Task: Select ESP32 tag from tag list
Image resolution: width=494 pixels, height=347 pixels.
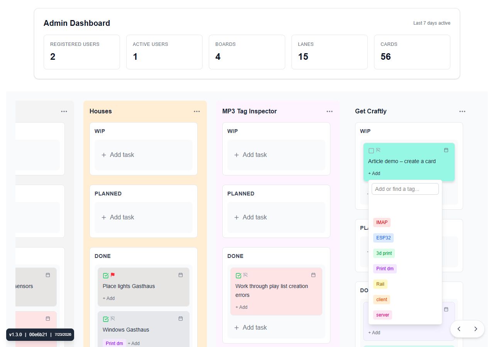Action: [x=383, y=238]
